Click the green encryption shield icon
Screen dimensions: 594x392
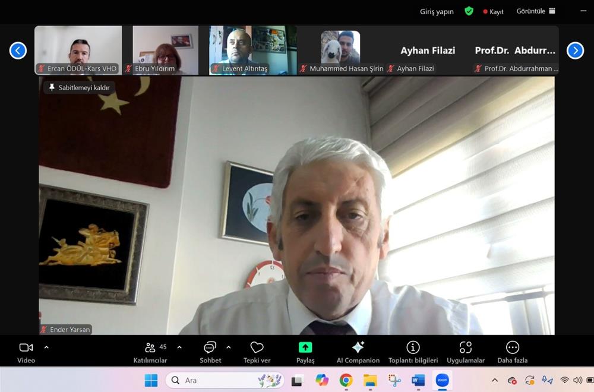tap(469, 11)
